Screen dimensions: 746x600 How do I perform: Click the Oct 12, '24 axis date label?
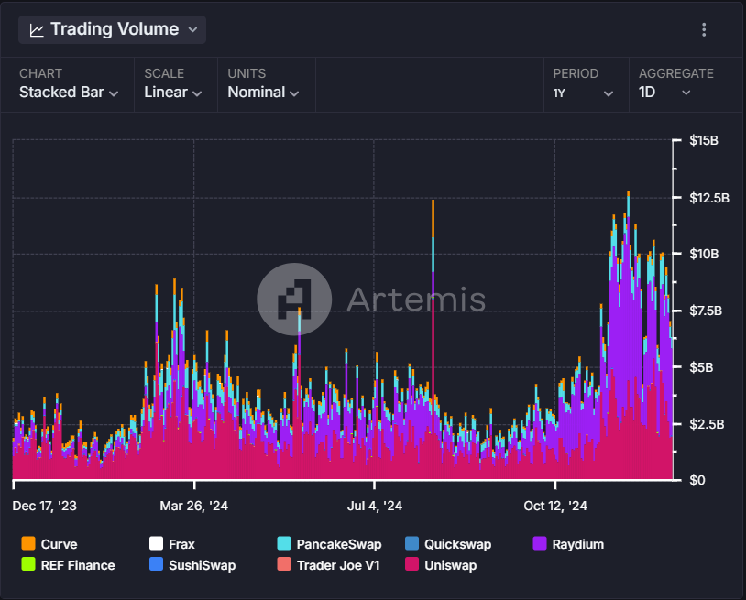[555, 506]
